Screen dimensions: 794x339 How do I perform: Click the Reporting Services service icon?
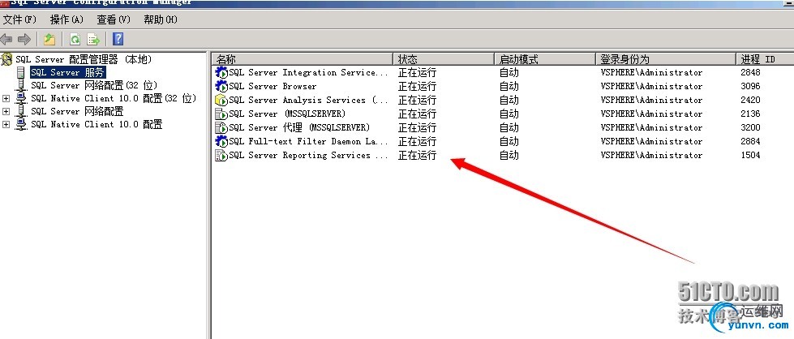point(221,155)
